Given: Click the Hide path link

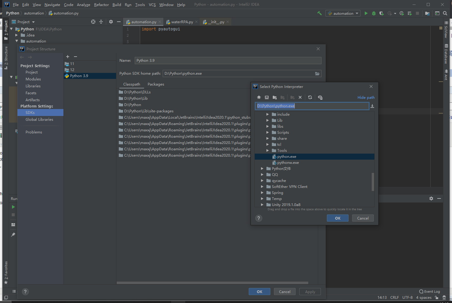Looking at the screenshot, I should click(x=366, y=97).
